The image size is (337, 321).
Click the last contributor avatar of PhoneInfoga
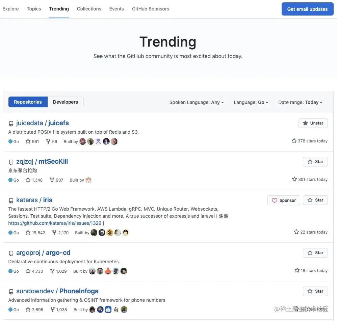click(124, 310)
